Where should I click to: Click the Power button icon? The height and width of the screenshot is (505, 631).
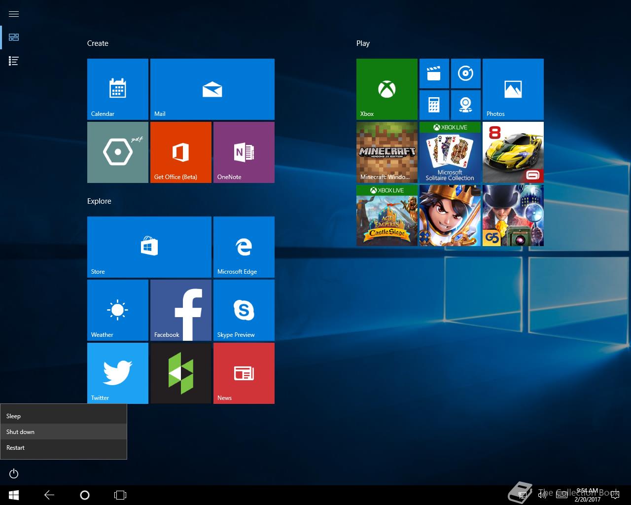(x=14, y=474)
